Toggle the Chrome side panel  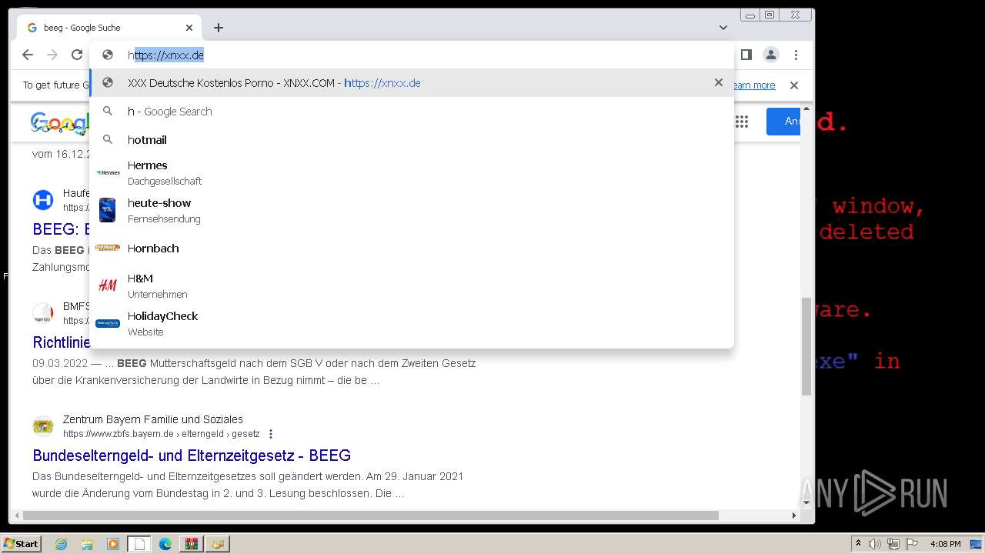pos(746,55)
